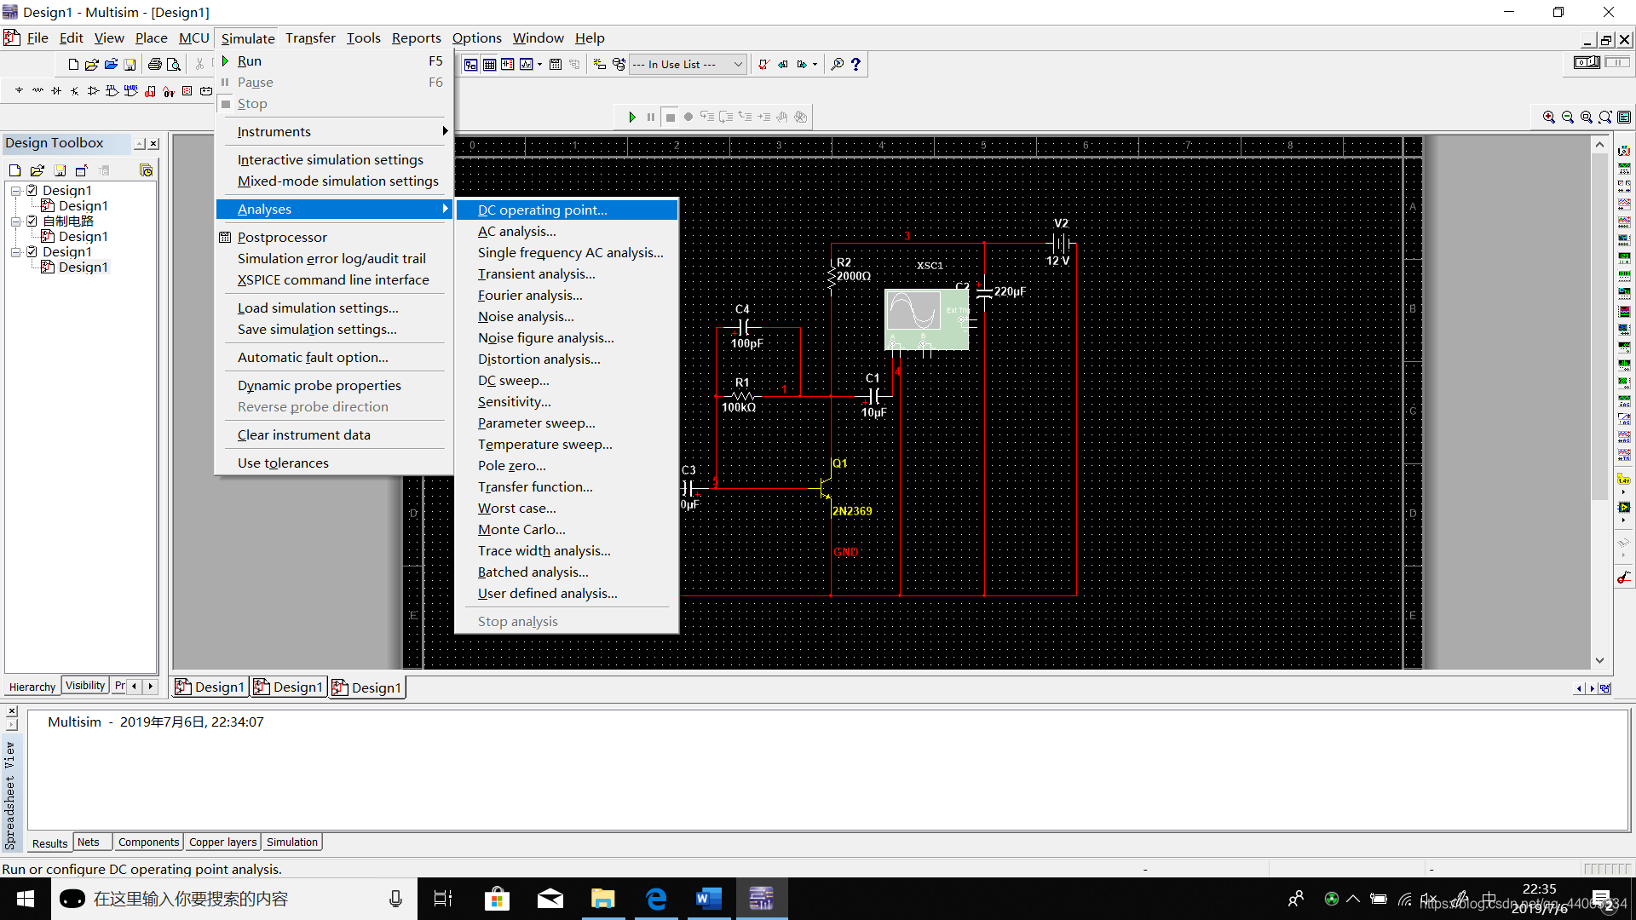
Task: Click the Save diskette icon
Action: click(130, 65)
